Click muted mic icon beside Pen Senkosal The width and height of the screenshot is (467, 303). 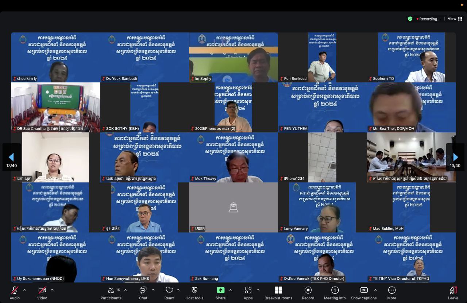pyautogui.click(x=281, y=79)
